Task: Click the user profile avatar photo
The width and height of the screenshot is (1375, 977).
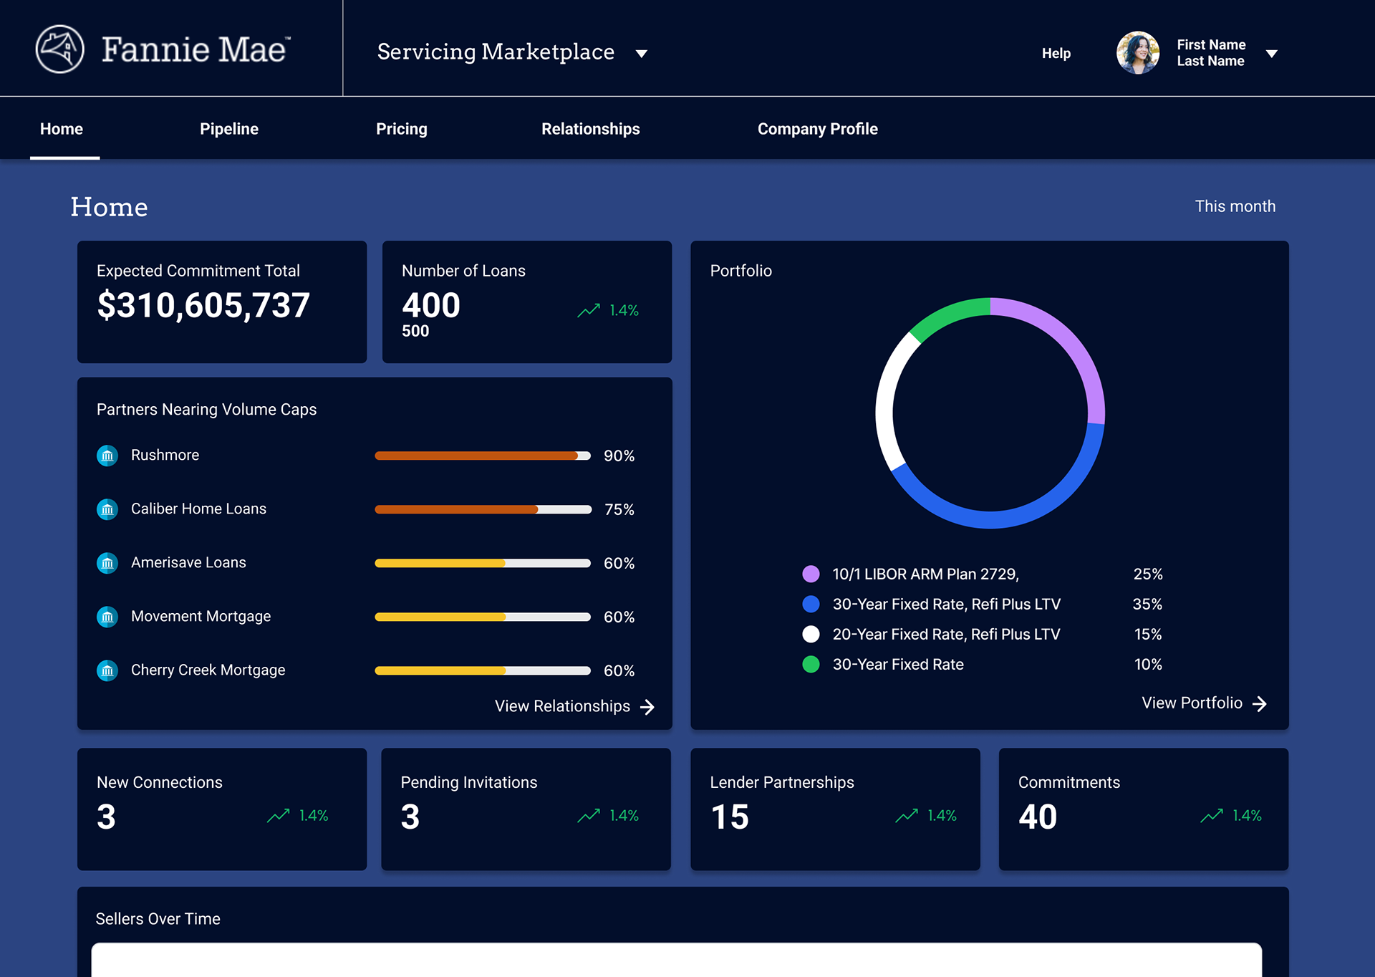Action: point(1137,53)
